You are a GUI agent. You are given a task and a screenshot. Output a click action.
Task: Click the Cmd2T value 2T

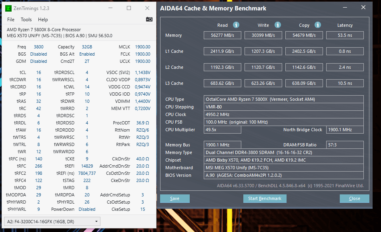point(87,61)
